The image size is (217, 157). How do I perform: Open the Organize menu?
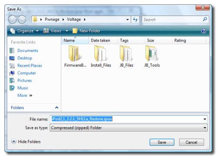coord(24,31)
